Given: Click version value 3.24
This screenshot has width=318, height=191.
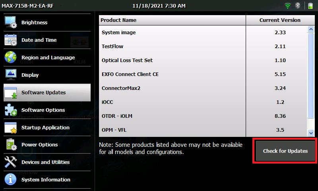Looking at the screenshot, I should point(280,88).
